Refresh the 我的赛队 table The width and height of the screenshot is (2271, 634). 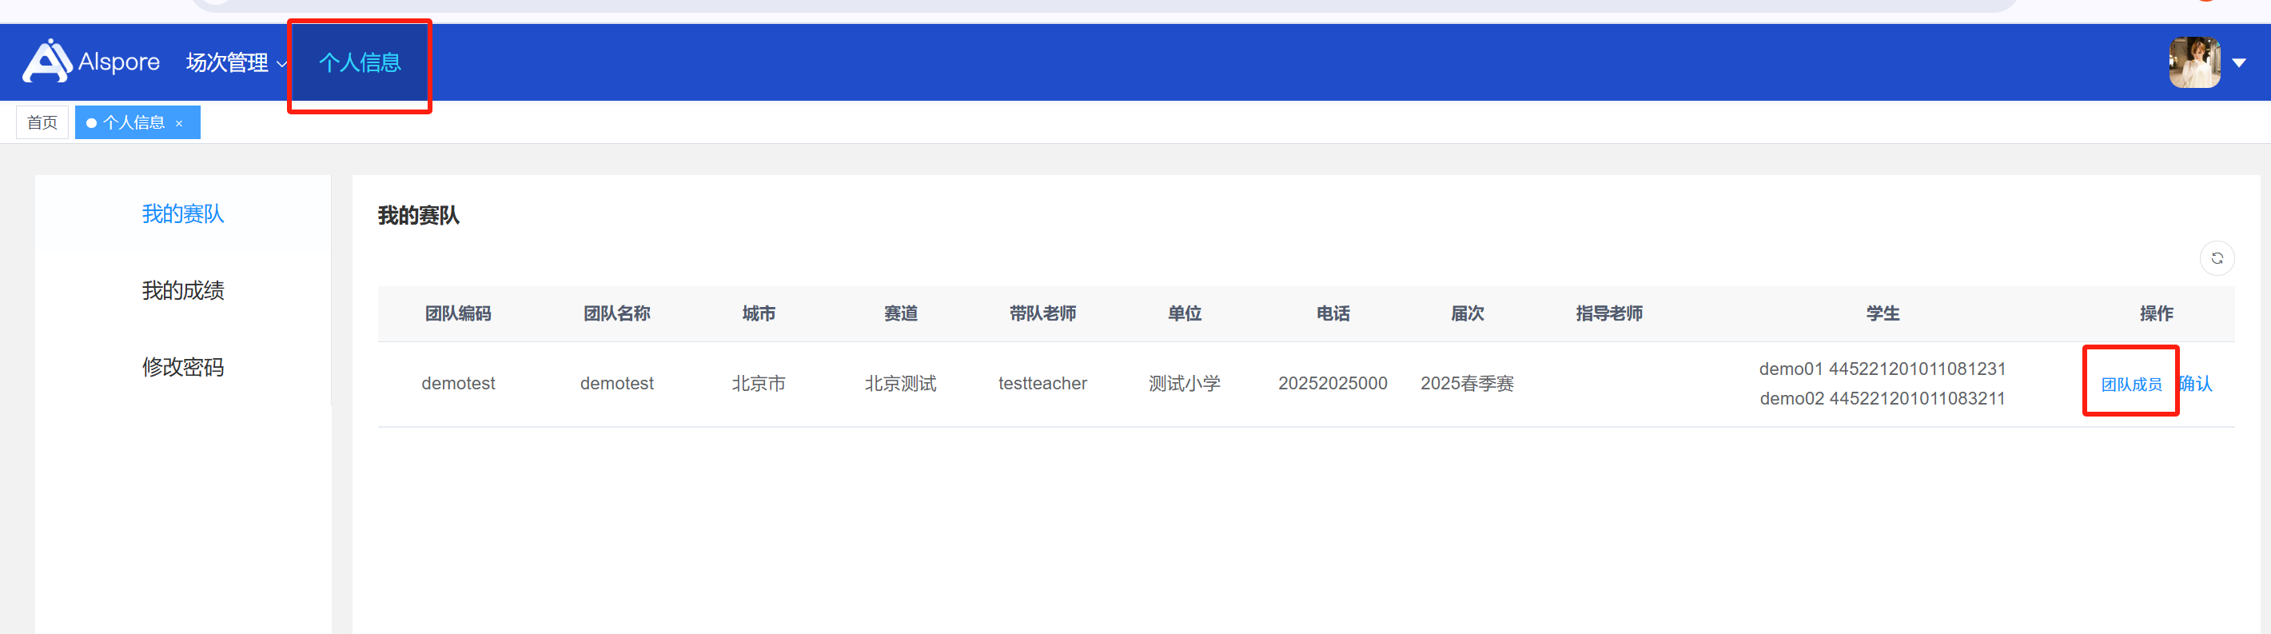click(2217, 258)
